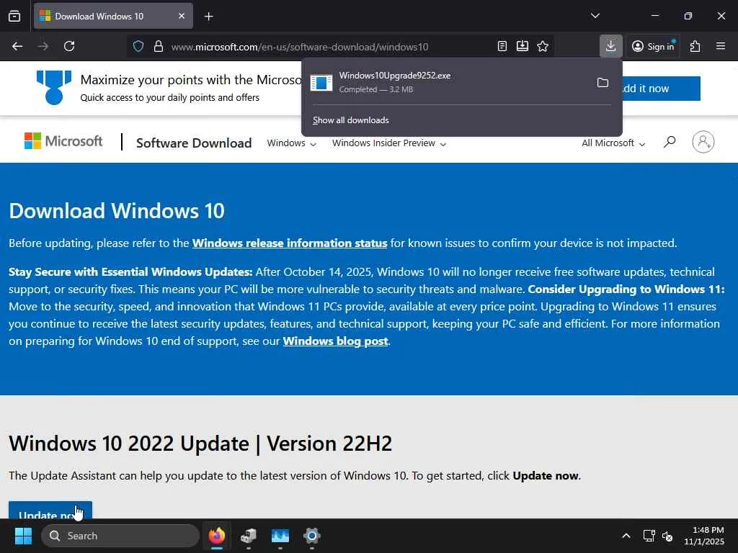738x553 pixels.
Task: Click the install/save page icon in address bar
Action: [x=523, y=46]
